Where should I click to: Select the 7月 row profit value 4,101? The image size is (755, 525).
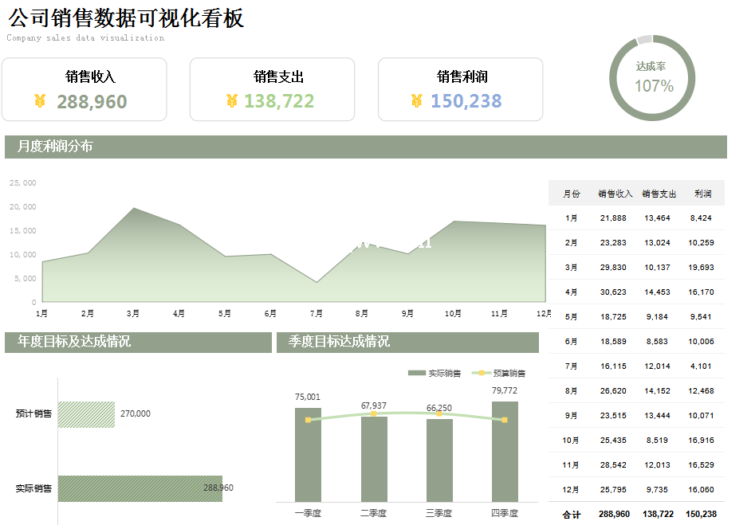(x=701, y=366)
